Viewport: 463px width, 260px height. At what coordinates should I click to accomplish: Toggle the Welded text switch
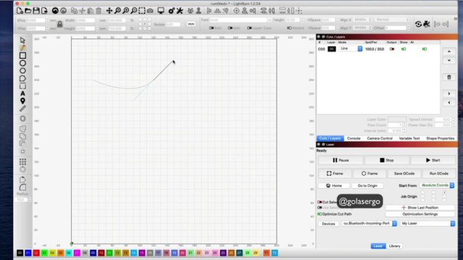tap(289, 28)
